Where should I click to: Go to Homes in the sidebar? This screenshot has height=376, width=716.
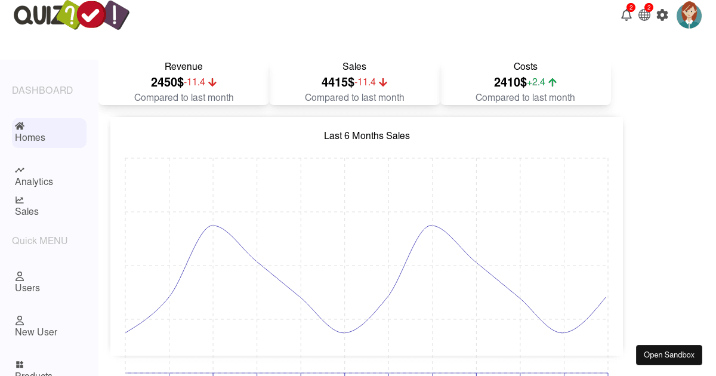tap(49, 133)
